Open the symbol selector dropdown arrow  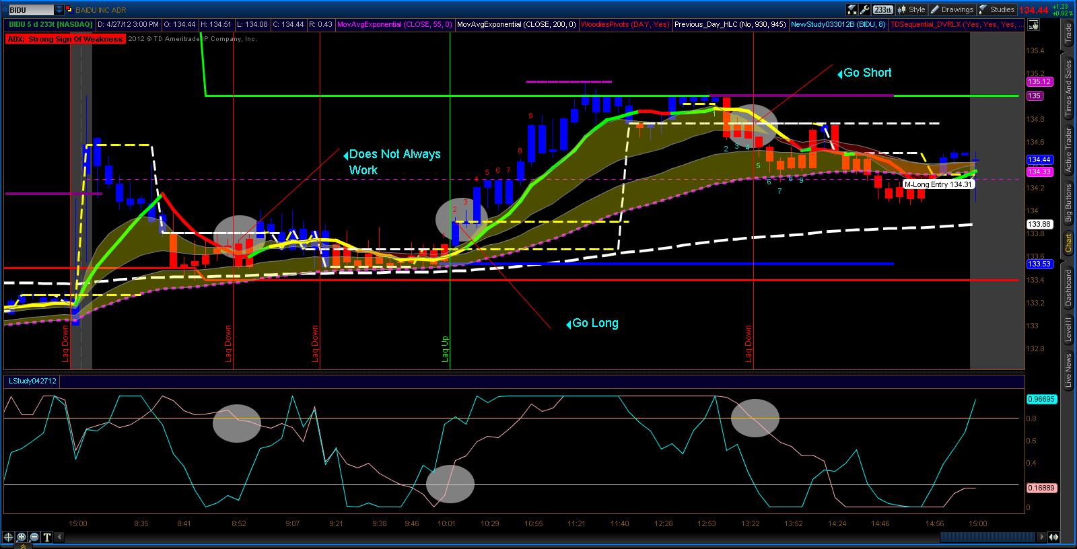[x=59, y=10]
